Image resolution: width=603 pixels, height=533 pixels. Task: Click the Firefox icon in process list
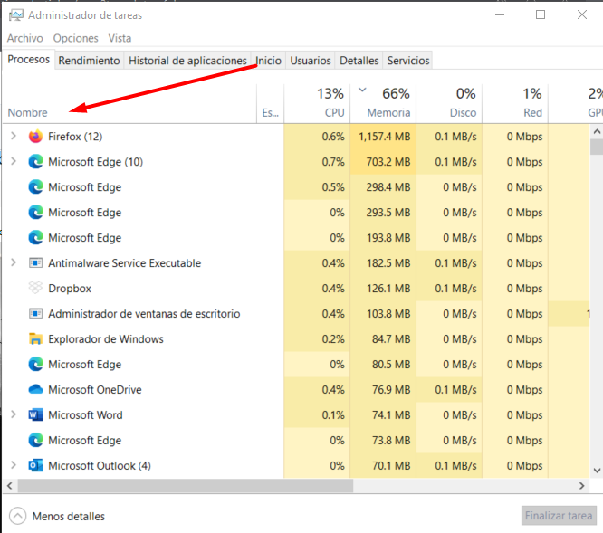35,137
